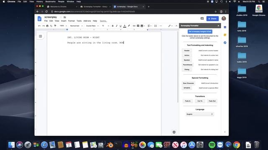Click the Parentheses formatting button
This screenshot has height=150, width=268.
[x=188, y=65]
